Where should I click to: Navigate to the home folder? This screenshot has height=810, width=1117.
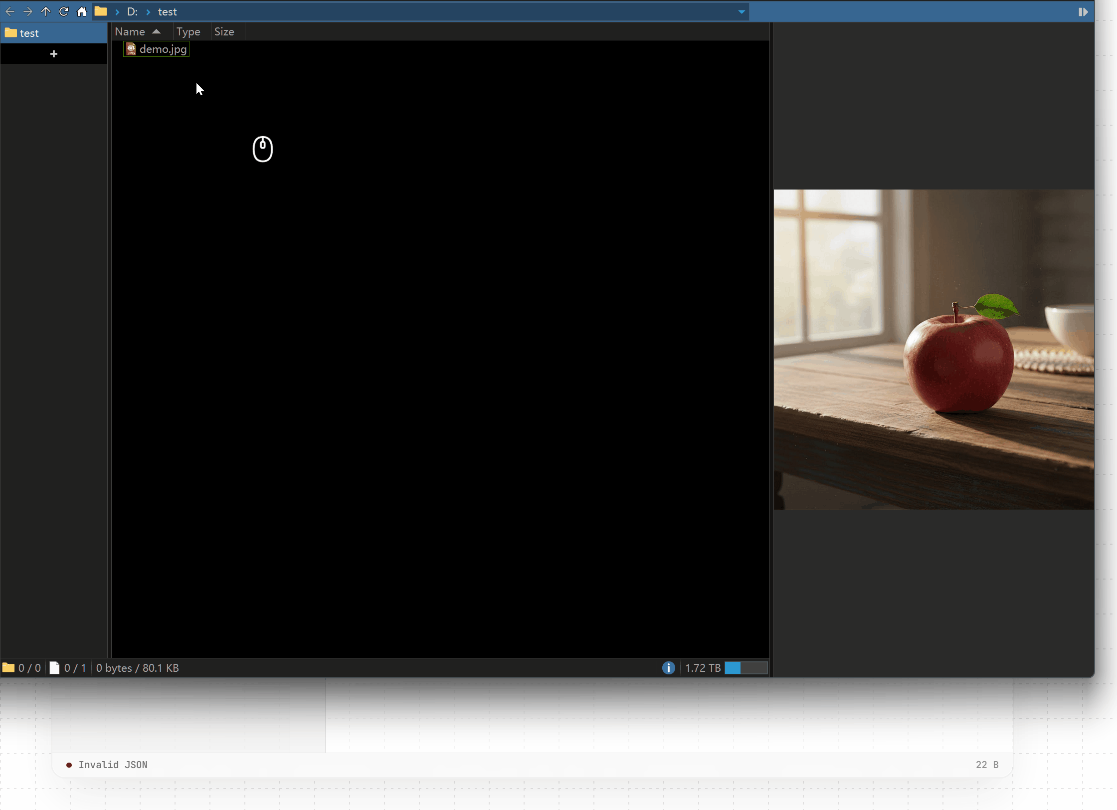tap(81, 11)
